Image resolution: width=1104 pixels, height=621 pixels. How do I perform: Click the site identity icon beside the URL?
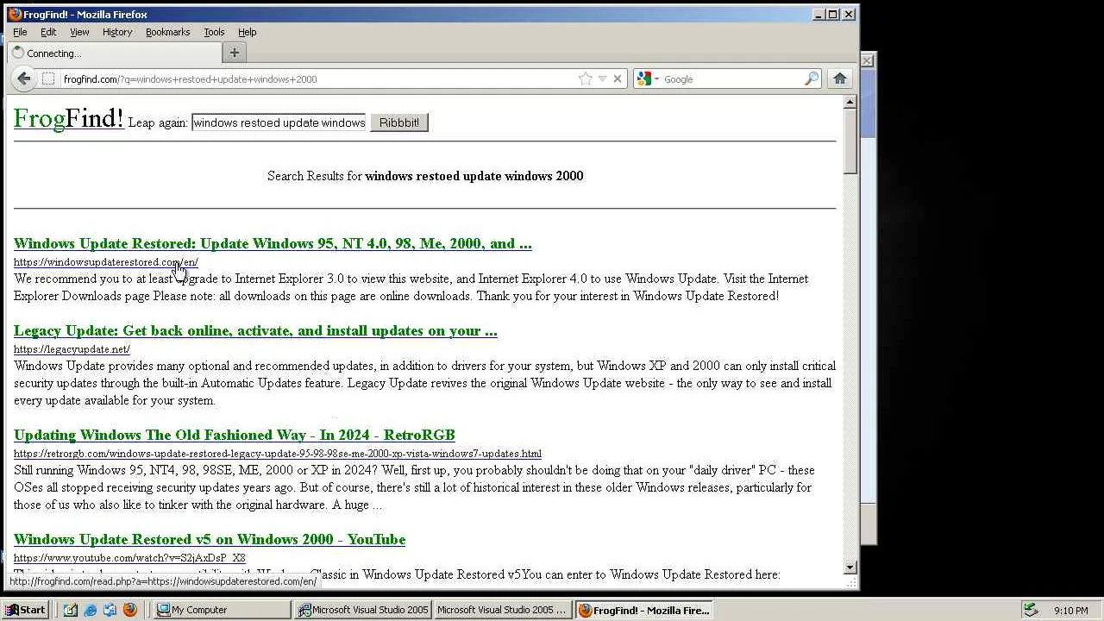(48, 78)
